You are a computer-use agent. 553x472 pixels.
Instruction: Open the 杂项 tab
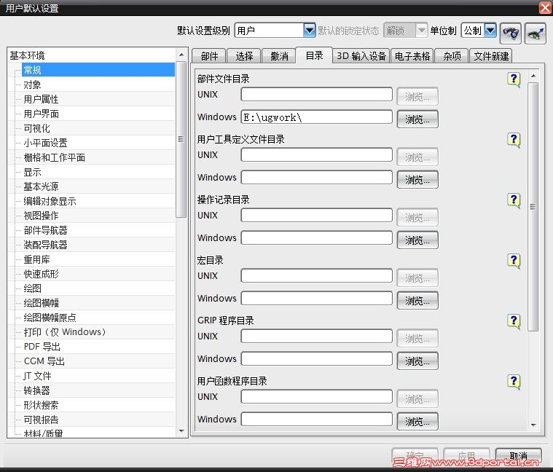click(x=452, y=56)
